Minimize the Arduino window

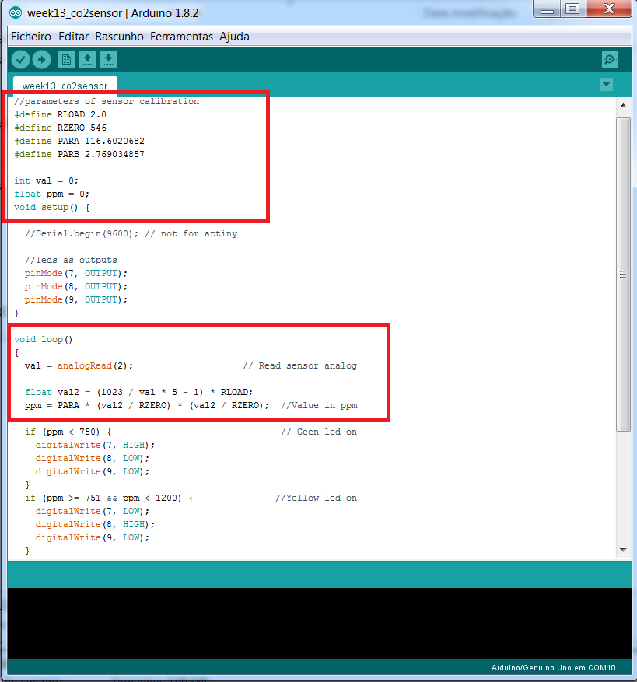(547, 9)
